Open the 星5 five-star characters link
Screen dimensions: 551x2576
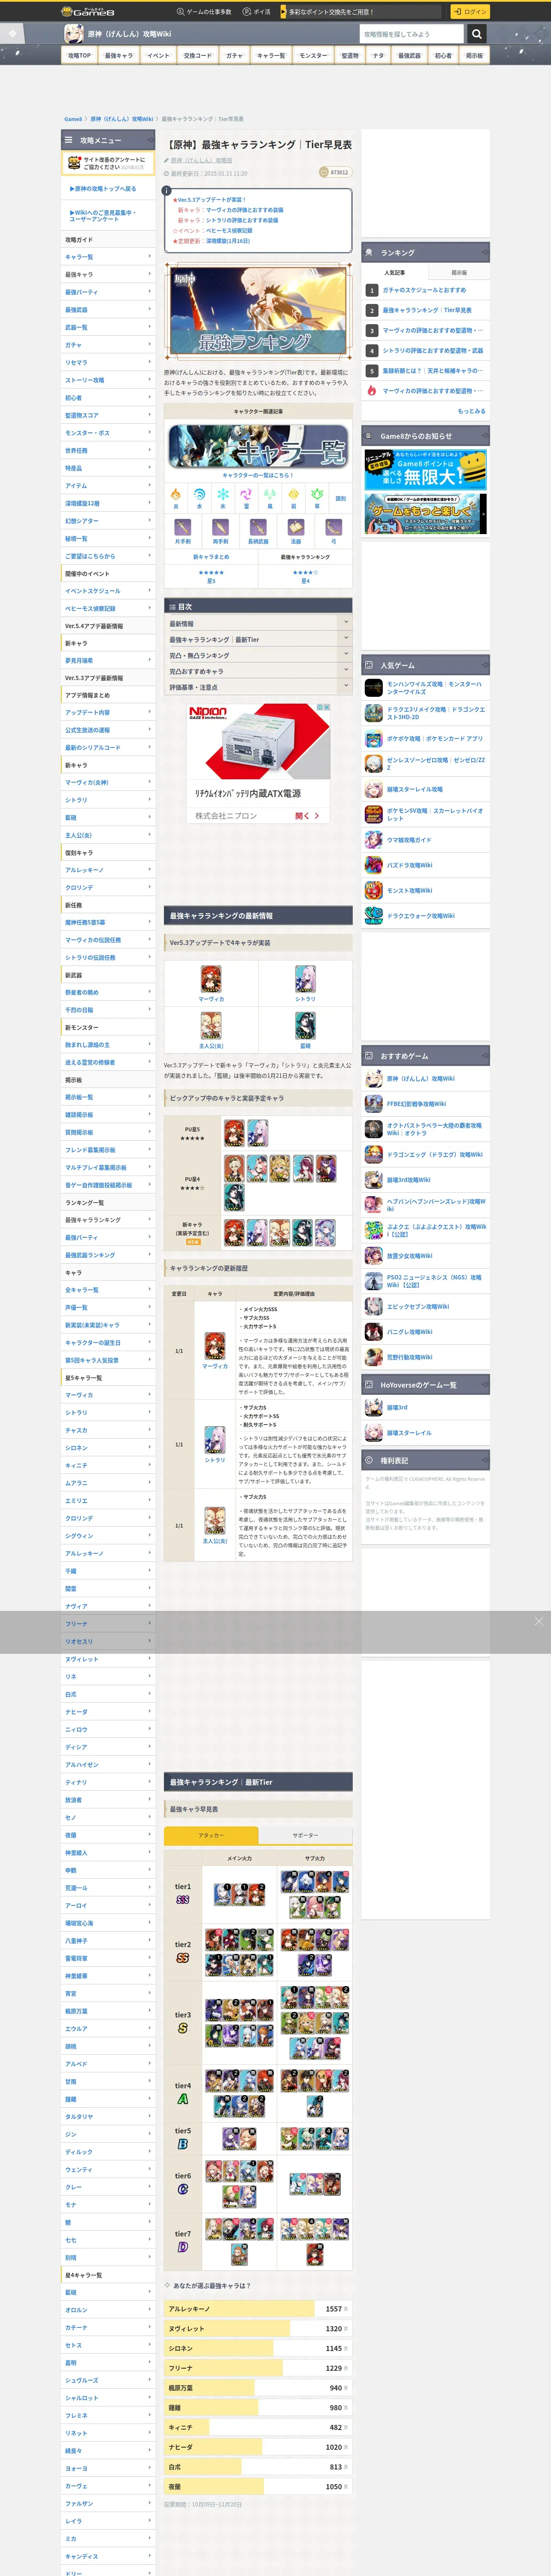click(211, 577)
